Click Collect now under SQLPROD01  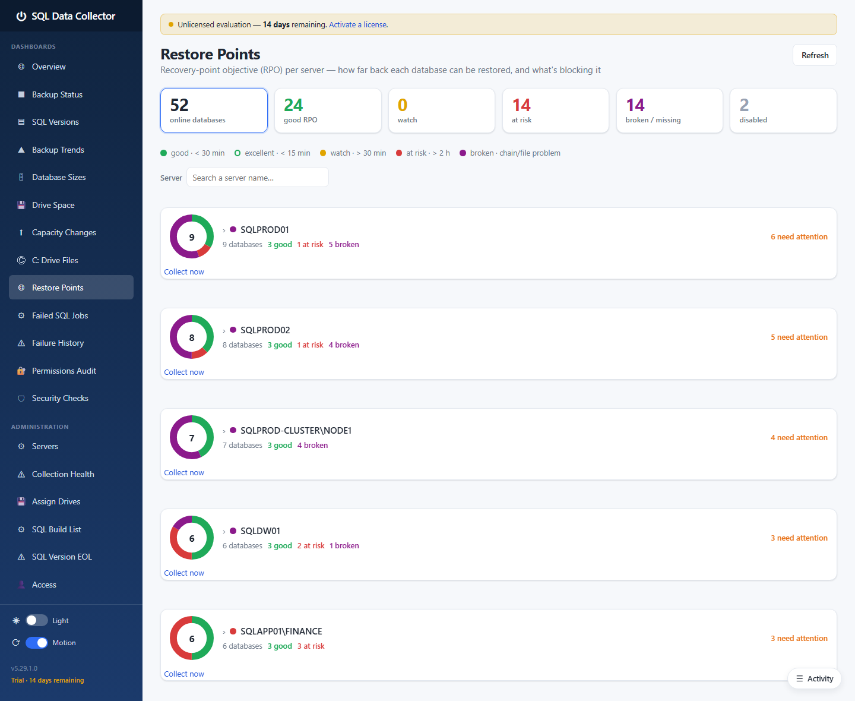[x=184, y=271]
